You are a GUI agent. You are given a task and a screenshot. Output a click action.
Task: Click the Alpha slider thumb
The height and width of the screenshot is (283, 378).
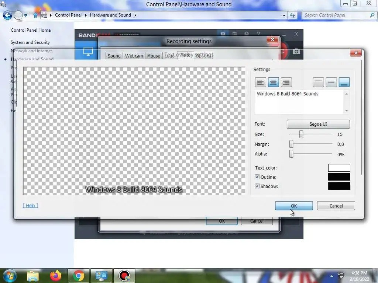click(291, 154)
